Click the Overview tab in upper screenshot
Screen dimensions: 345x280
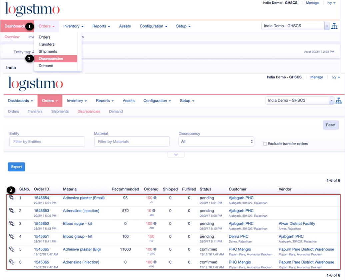pyautogui.click(x=12, y=37)
